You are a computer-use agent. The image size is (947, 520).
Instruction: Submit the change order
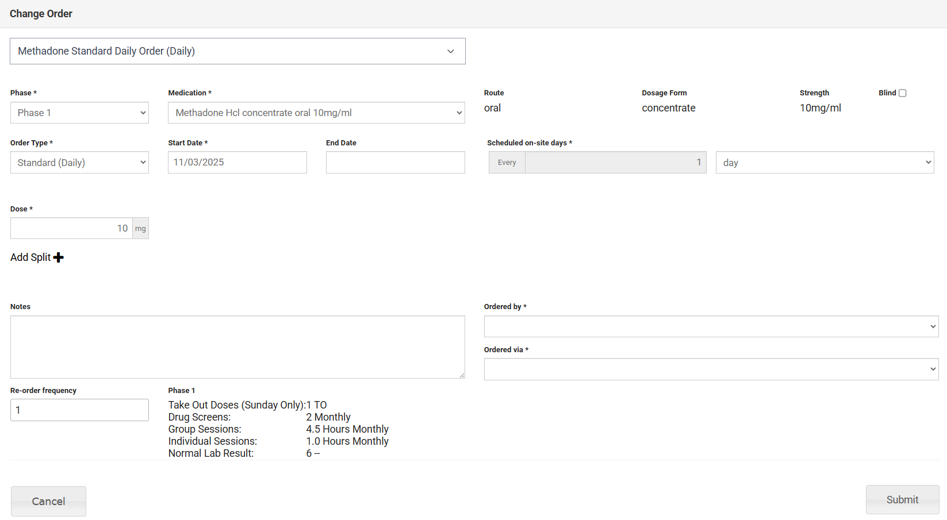click(x=902, y=500)
